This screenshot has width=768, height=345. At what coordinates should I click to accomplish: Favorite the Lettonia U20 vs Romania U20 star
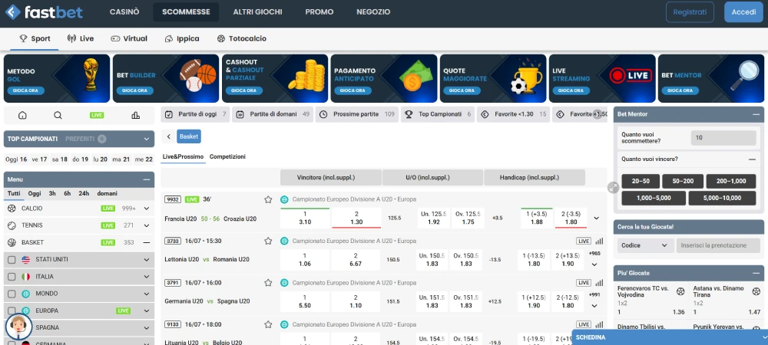tap(268, 241)
